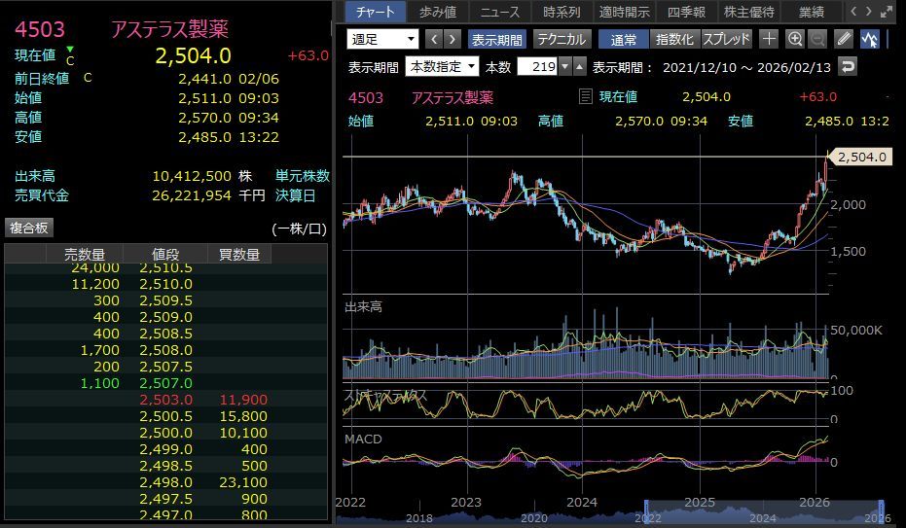
Task: Click the best bid price 2,503.0
Action: pos(165,400)
